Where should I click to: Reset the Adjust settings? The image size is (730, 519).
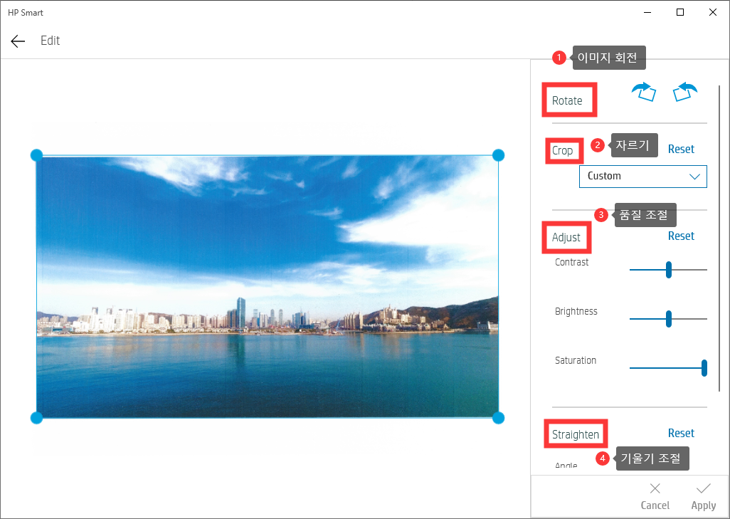[x=681, y=236]
